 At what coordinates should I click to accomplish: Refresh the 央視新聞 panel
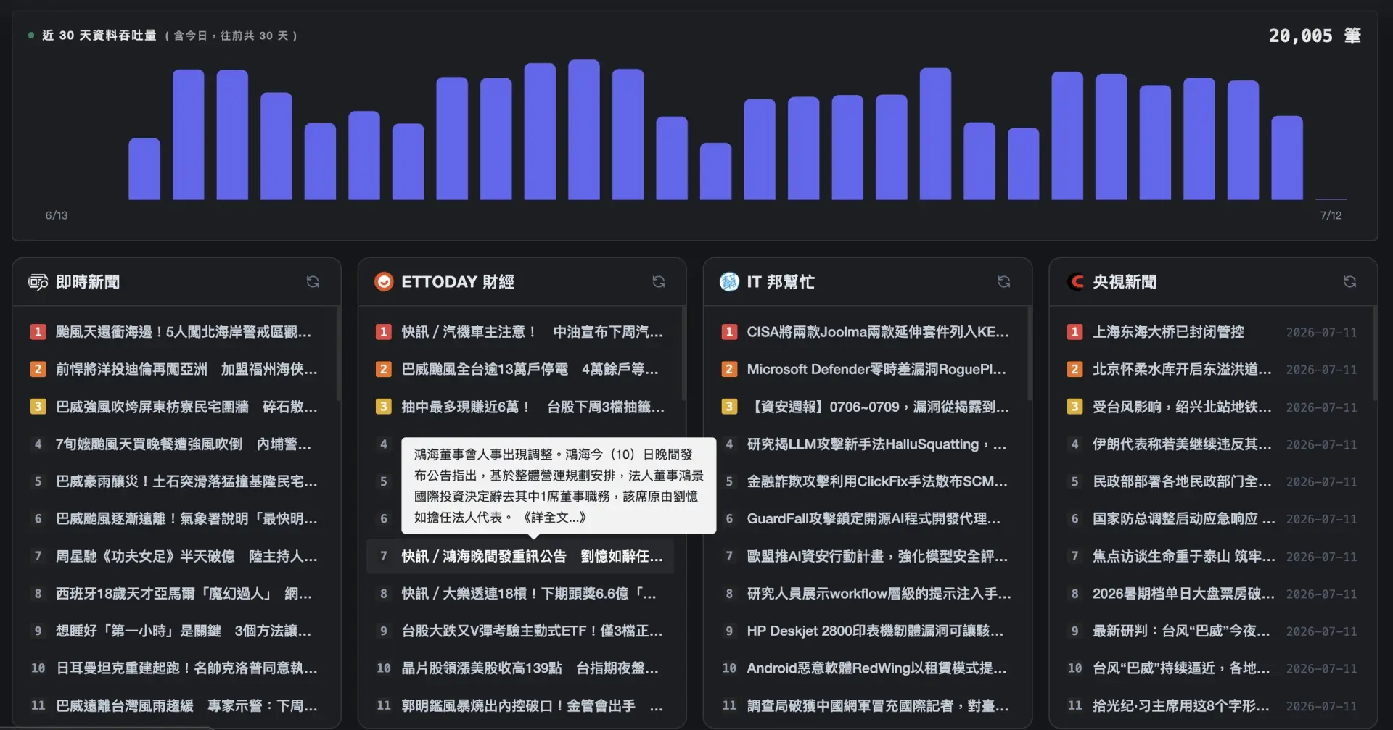point(1349,281)
